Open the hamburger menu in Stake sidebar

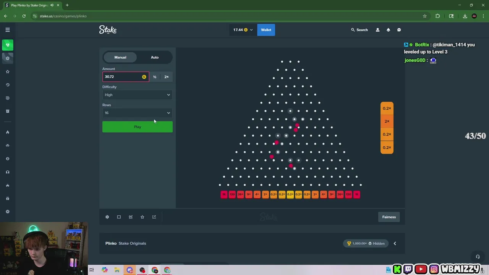tap(7, 30)
